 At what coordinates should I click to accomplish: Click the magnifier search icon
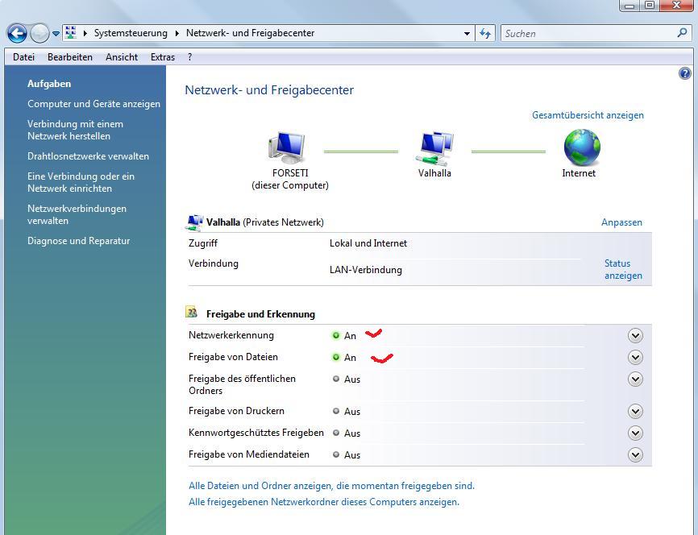[x=682, y=32]
